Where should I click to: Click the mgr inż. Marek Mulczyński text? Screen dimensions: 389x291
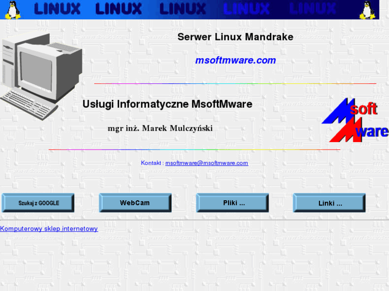coord(161,128)
